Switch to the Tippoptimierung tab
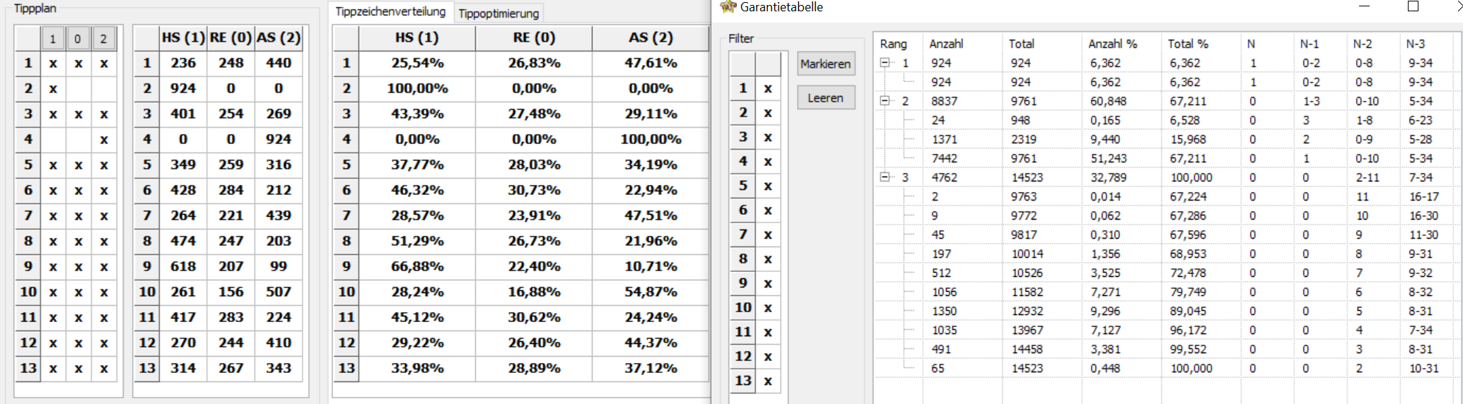This screenshot has width=1463, height=404. coord(499,13)
